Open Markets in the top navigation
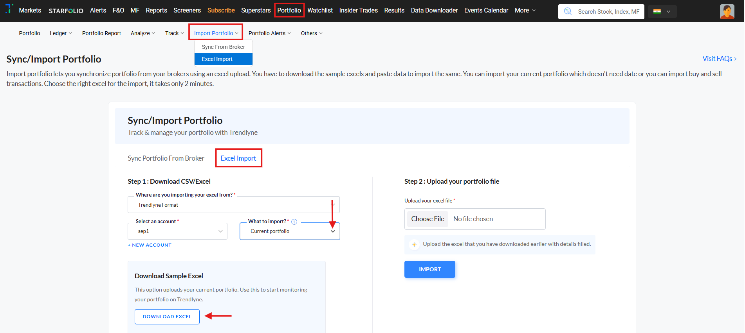 click(x=30, y=11)
